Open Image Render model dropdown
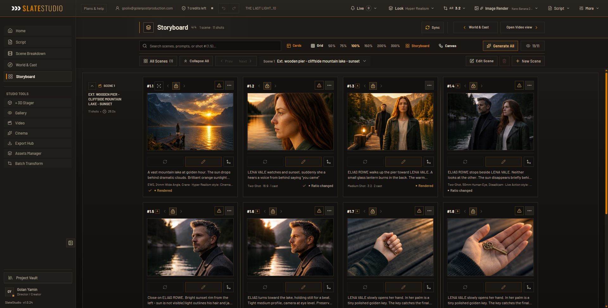608x308 pixels. 506,8
